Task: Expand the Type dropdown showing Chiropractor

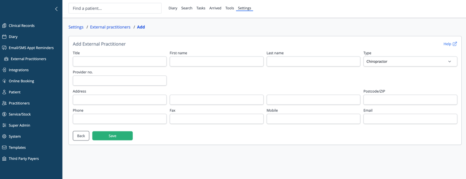Action: 410,61
